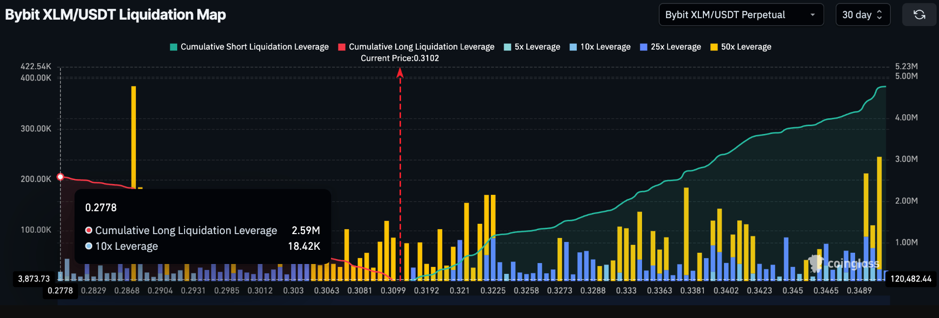Click the dropdown arrow beside Perpetual
939x318 pixels.
pos(812,15)
